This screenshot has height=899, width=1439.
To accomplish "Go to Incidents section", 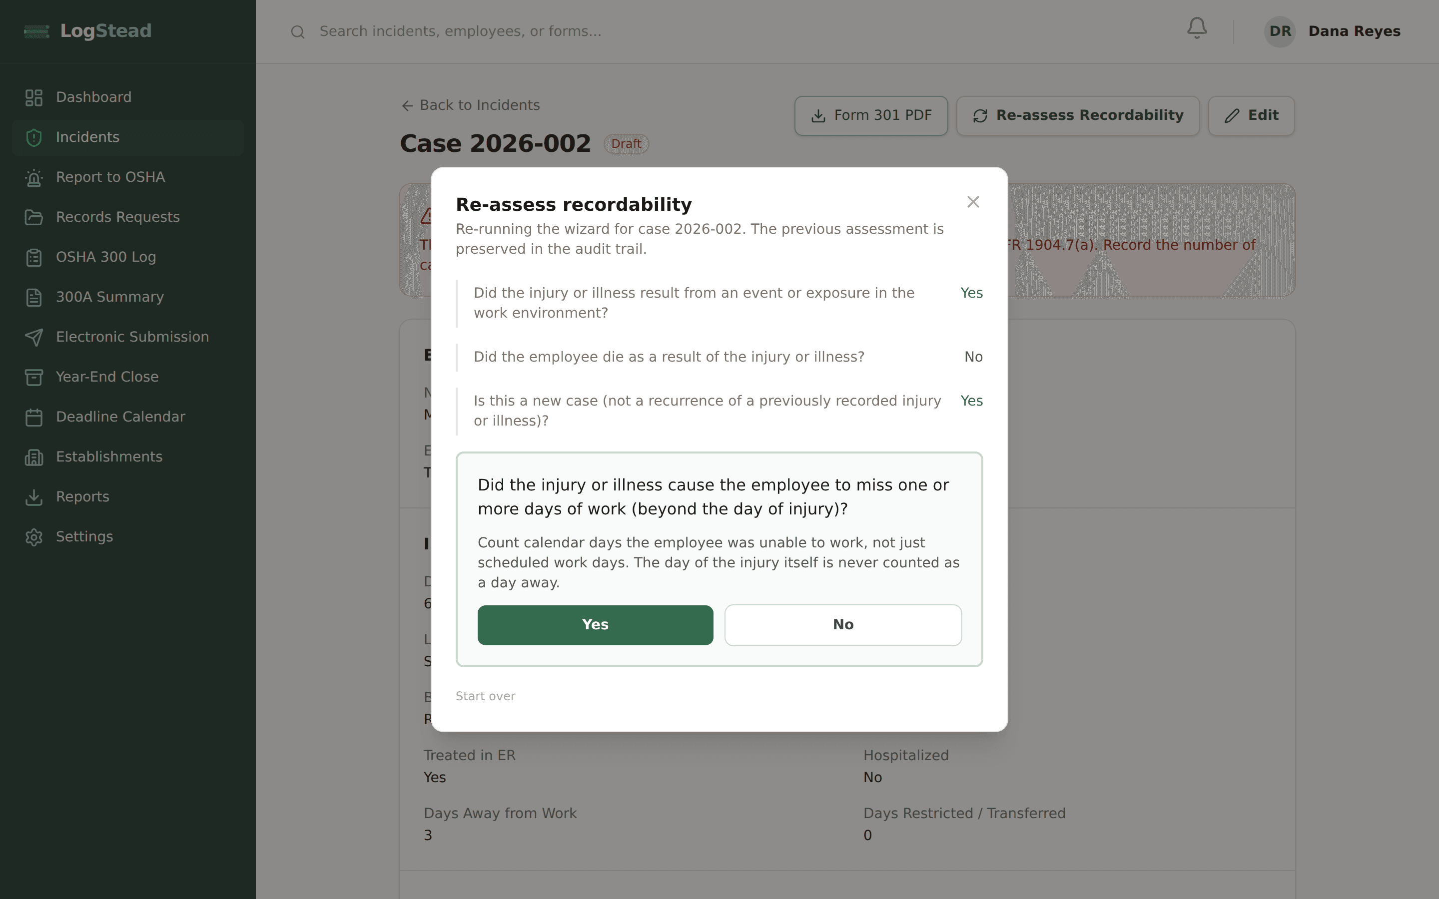I will click(x=128, y=137).
